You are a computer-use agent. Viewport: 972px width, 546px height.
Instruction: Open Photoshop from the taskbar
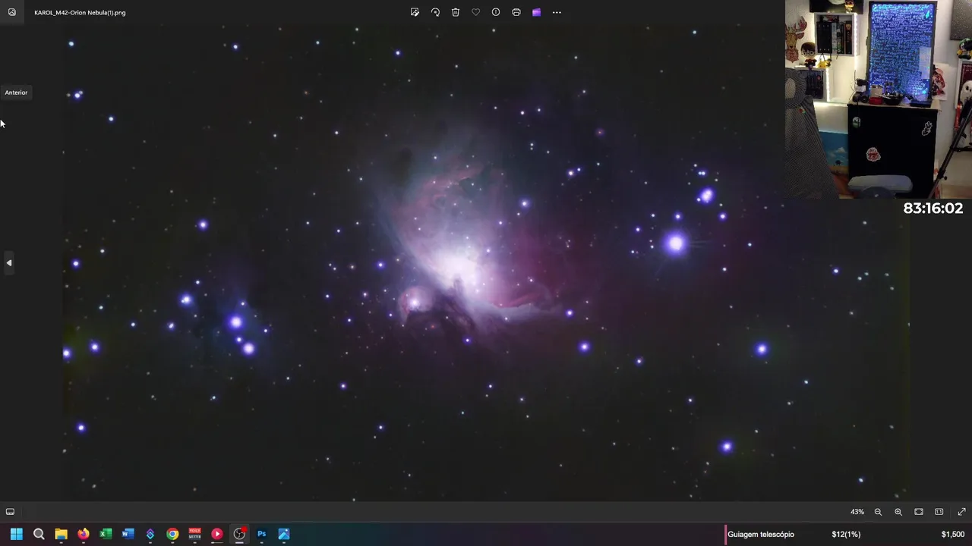261,534
